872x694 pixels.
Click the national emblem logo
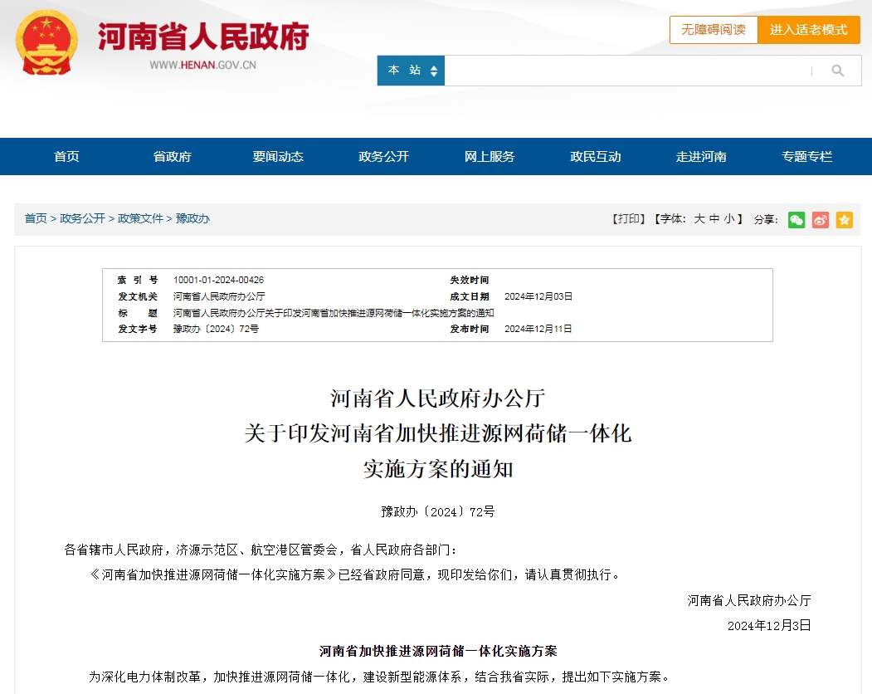[46, 43]
